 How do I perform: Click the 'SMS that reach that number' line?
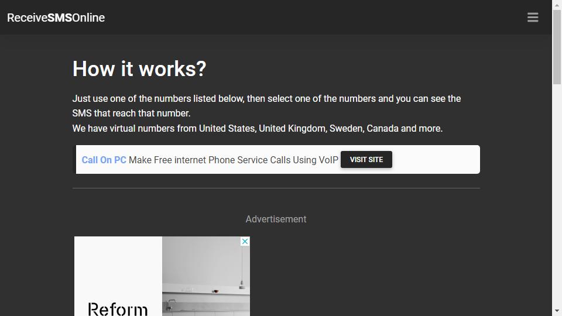pyautogui.click(x=131, y=113)
